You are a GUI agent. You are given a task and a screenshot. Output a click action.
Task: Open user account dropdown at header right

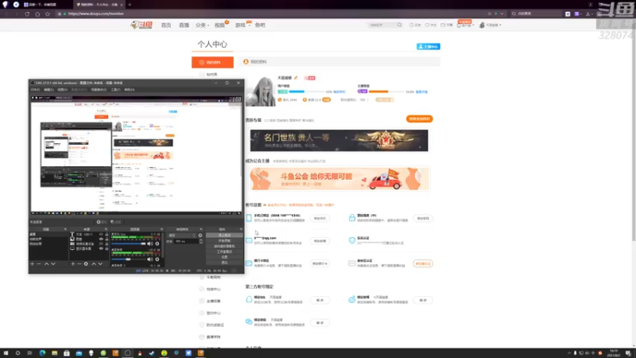(x=491, y=25)
